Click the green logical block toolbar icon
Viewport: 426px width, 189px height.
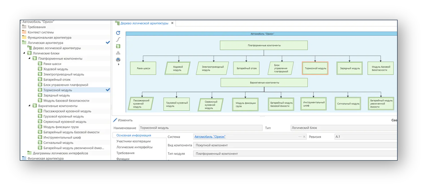pos(118,46)
